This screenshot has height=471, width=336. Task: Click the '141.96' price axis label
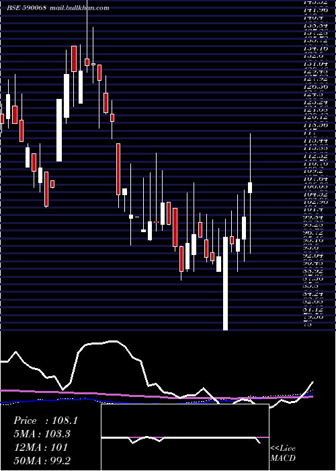[x=315, y=9]
